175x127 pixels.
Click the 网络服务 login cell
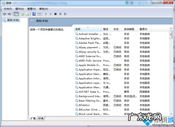(145, 92)
